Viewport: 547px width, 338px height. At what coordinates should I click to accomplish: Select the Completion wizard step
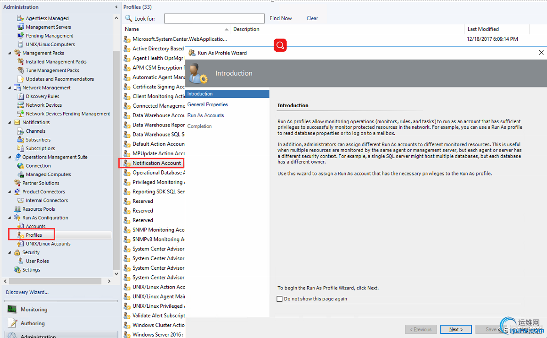199,126
